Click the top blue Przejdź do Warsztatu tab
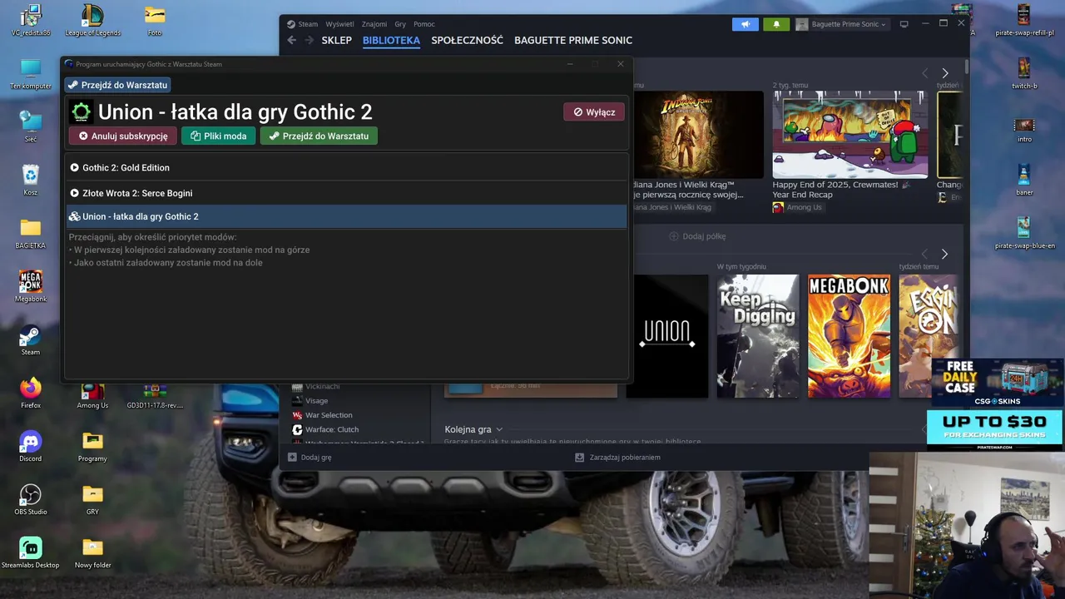The height and width of the screenshot is (599, 1065). coord(118,85)
